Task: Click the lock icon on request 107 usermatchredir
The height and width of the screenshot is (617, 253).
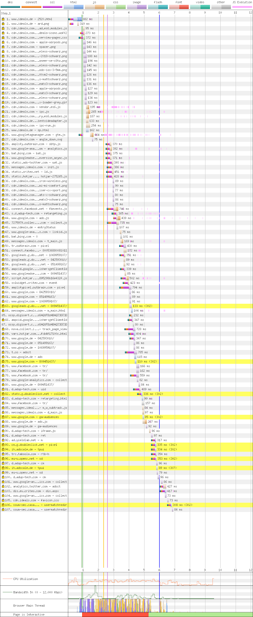Action: click(x=3, y=509)
